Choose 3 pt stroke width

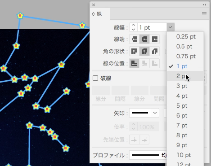point(185,86)
